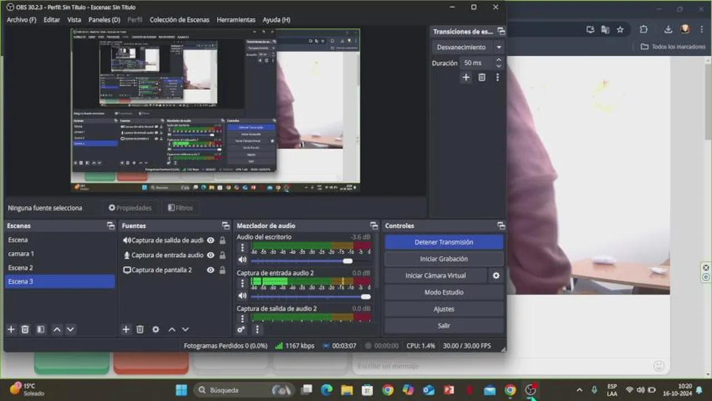The width and height of the screenshot is (712, 401).
Task: Add a new scene with plus icon
Action: (x=11, y=329)
